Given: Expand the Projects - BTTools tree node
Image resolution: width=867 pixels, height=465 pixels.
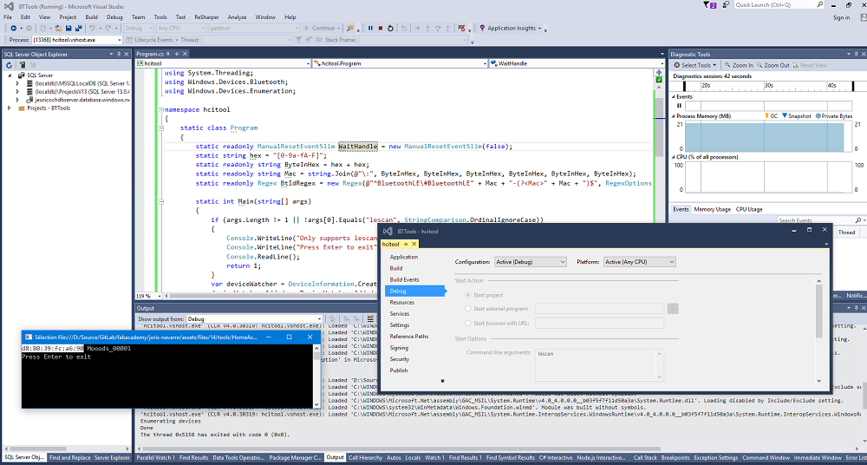Looking at the screenshot, I should [x=10, y=108].
